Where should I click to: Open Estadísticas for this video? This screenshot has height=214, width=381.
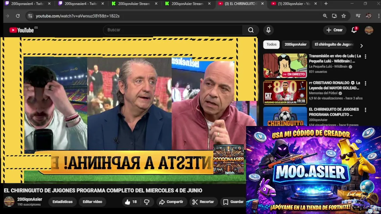(x=63, y=202)
